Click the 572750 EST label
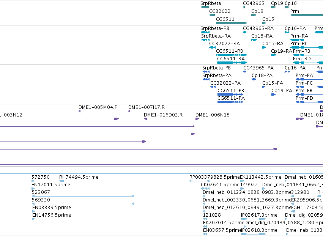 pyautogui.click(x=41, y=177)
